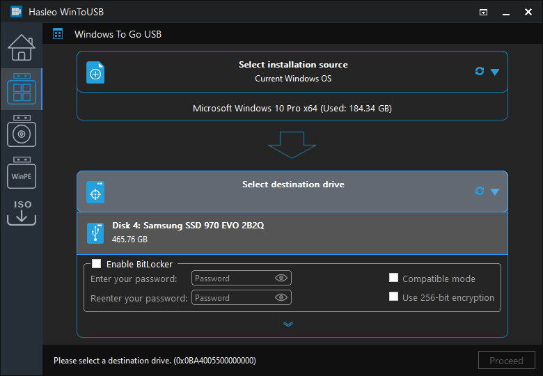Image resolution: width=543 pixels, height=376 pixels.
Task: Refresh the destination drive list
Action: [x=479, y=191]
